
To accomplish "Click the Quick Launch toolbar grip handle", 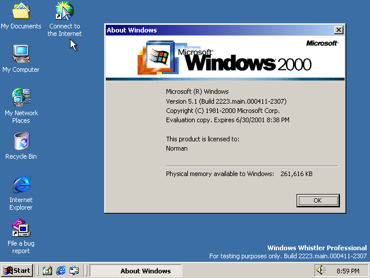I will [38, 270].
